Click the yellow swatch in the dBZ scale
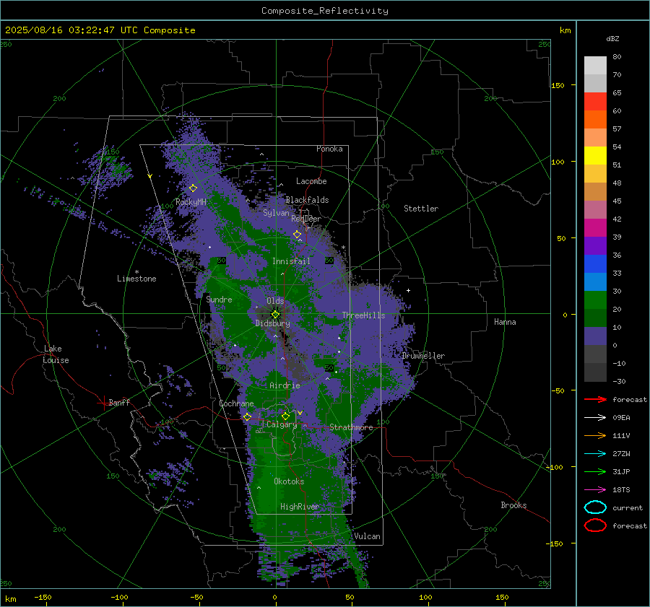 click(x=595, y=156)
